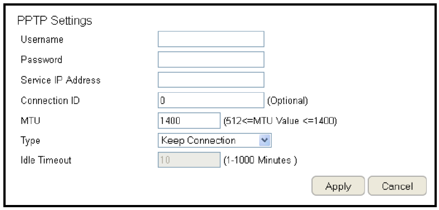
Task: Click the Keep Connection combo box text
Action: click(x=198, y=140)
